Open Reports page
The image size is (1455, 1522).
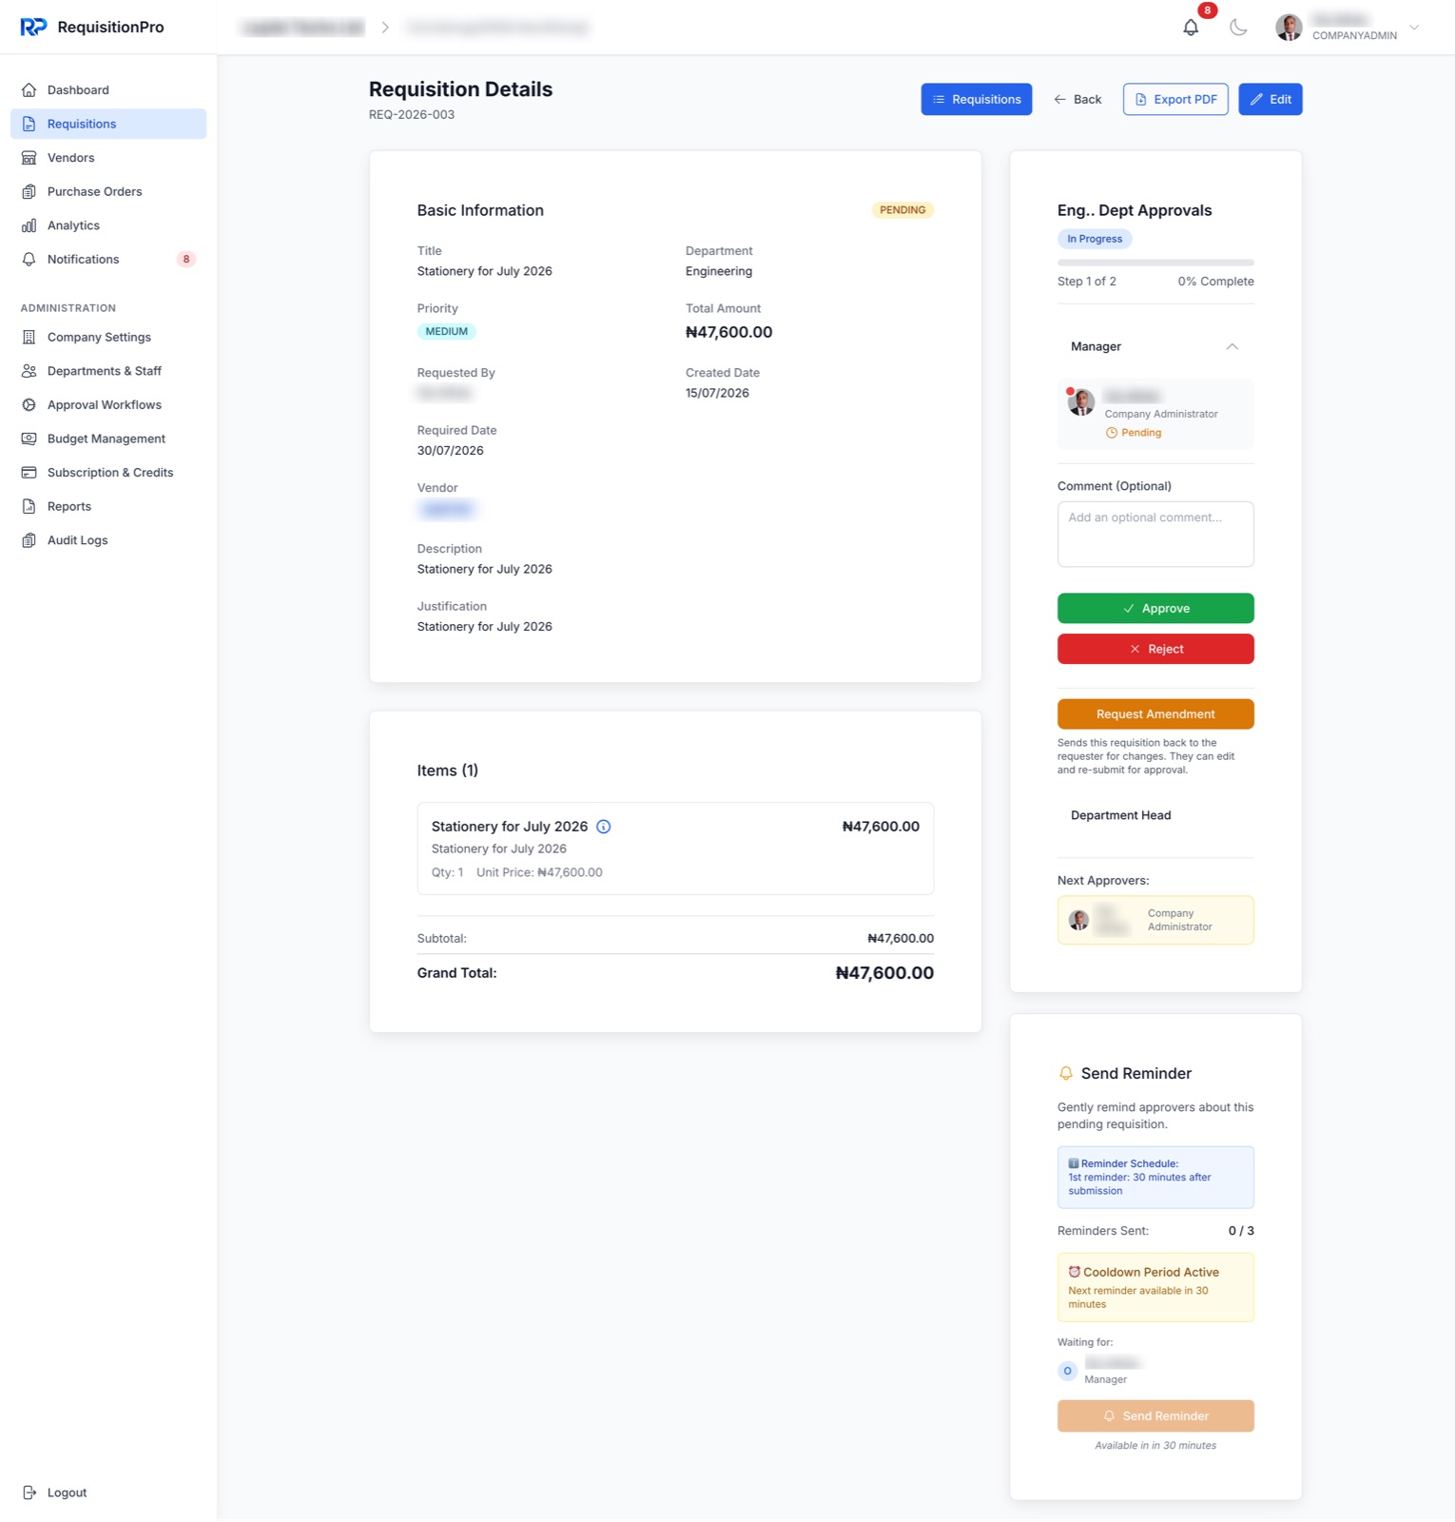click(x=108, y=506)
